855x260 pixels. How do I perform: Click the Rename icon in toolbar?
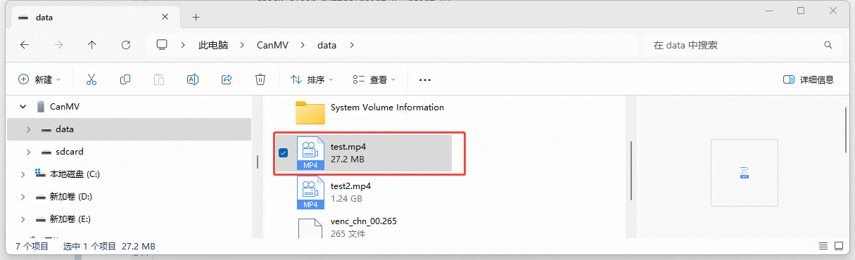pyautogui.click(x=192, y=79)
